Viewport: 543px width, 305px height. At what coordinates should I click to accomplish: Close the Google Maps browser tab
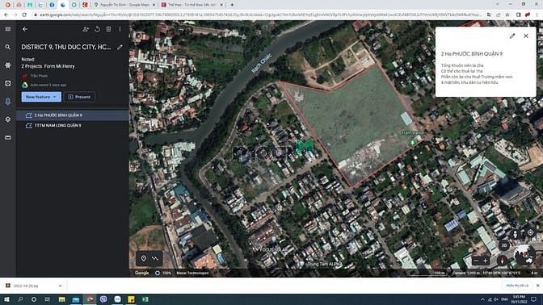tap(154, 5)
